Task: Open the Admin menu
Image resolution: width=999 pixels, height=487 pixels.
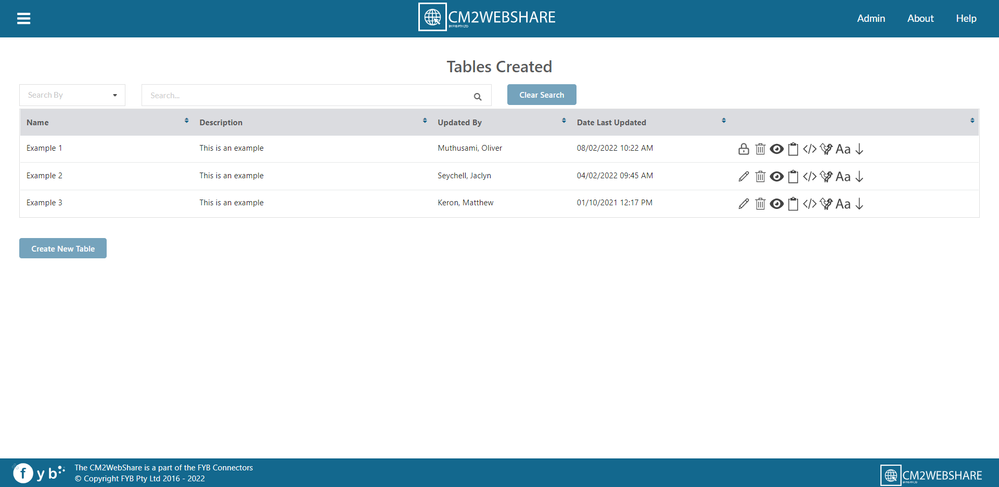Action: tap(871, 18)
